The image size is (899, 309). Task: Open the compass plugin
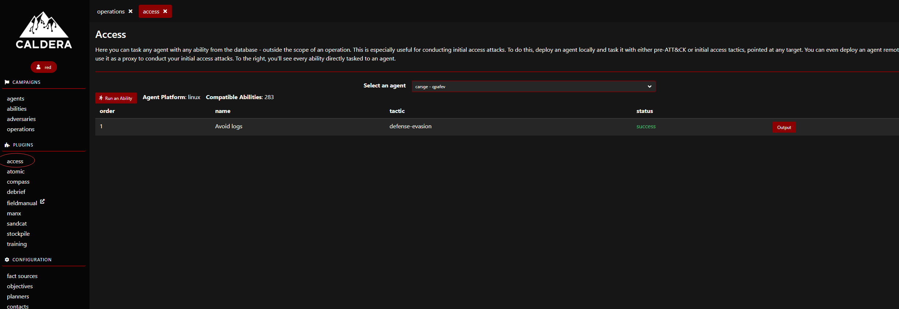click(x=18, y=181)
